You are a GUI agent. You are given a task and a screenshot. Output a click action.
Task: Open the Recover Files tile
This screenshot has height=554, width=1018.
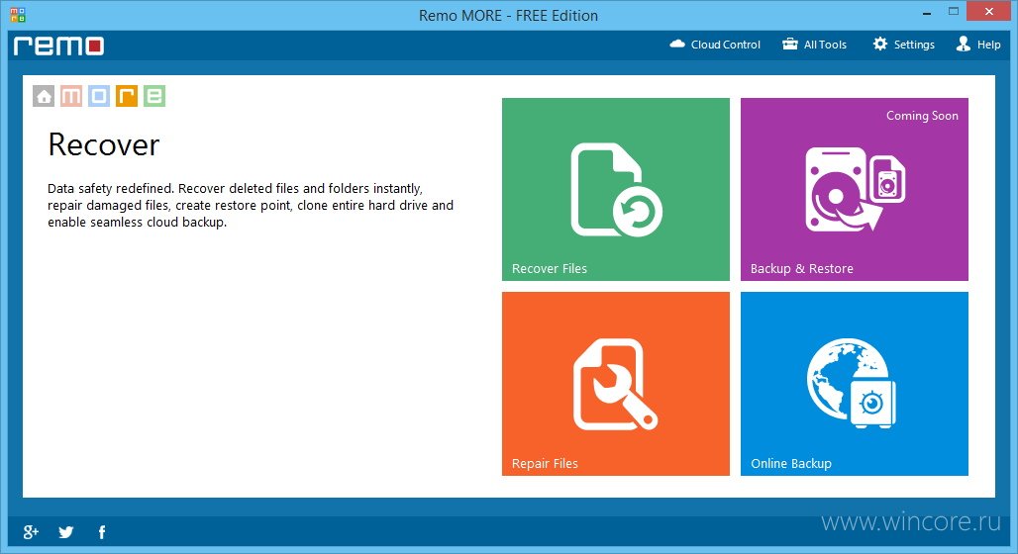point(616,189)
